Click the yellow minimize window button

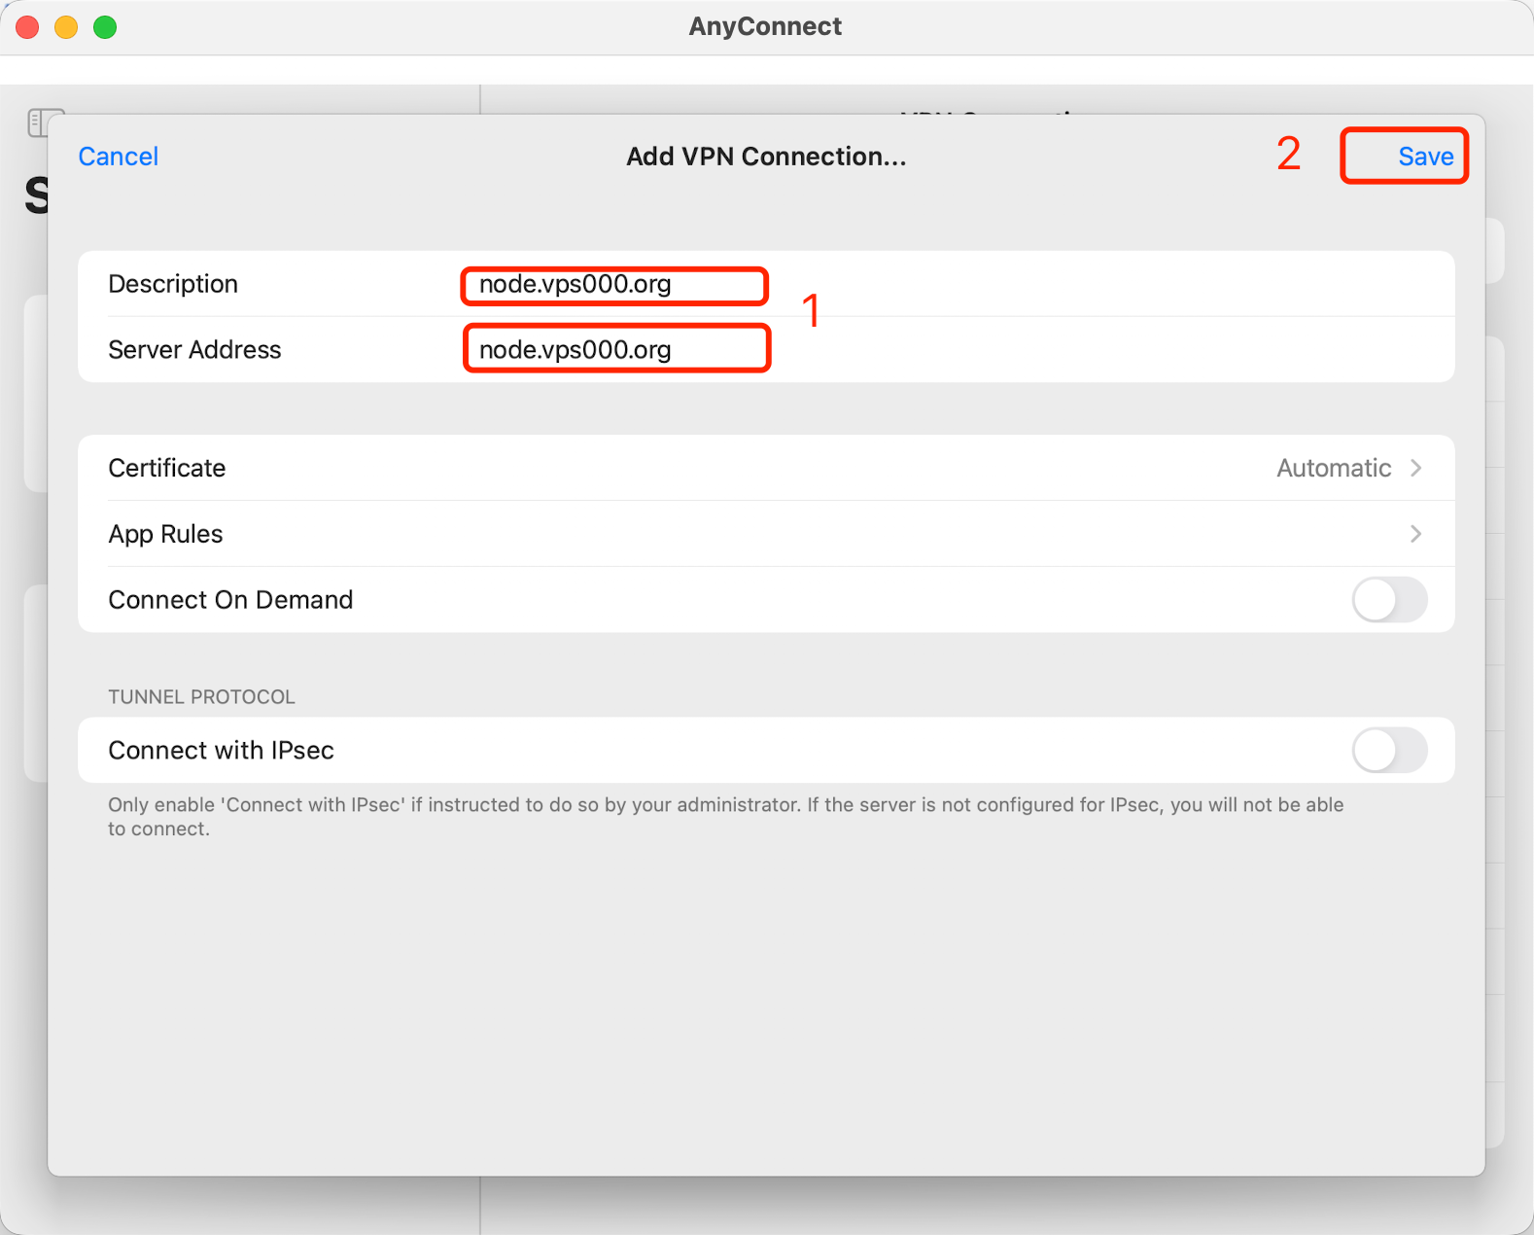(x=66, y=27)
